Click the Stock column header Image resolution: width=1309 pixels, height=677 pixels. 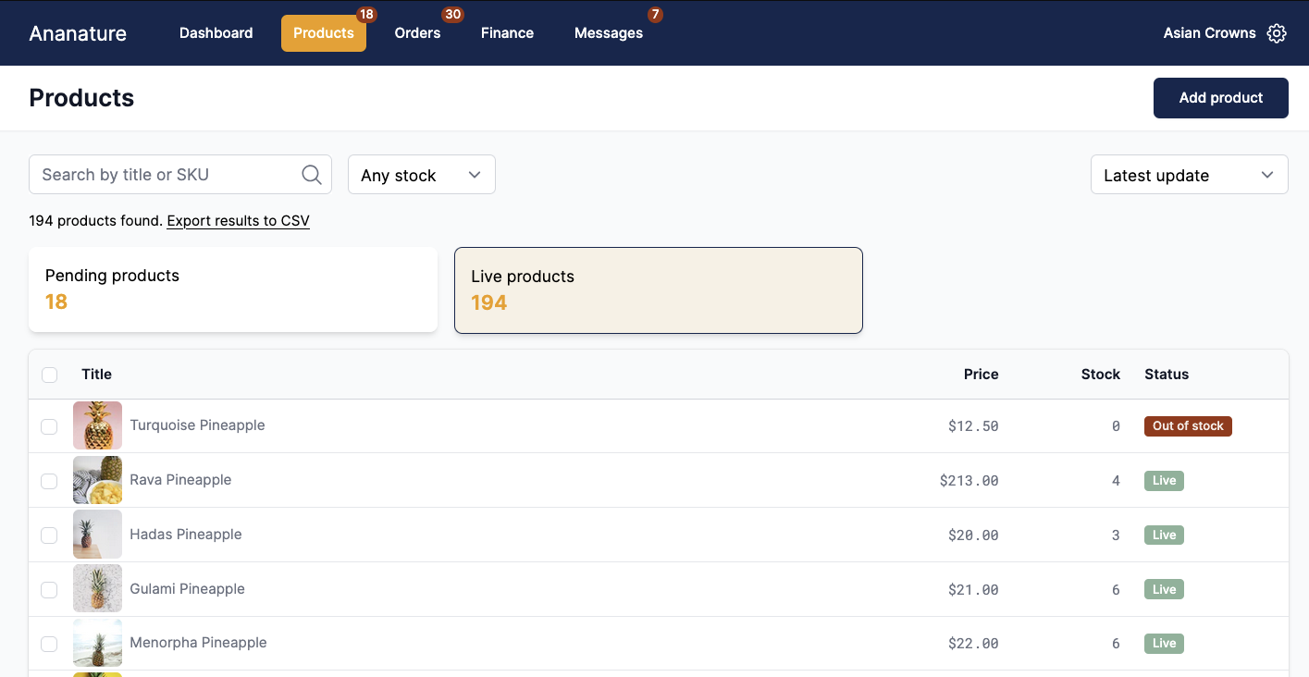coord(1101,375)
